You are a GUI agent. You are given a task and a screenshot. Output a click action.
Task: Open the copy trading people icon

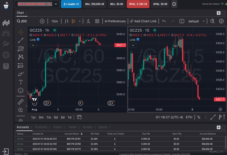click(6, 33)
